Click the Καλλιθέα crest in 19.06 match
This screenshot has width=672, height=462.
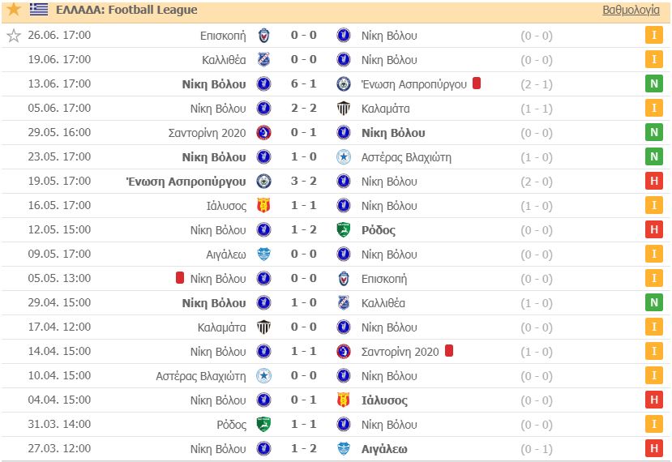click(263, 59)
